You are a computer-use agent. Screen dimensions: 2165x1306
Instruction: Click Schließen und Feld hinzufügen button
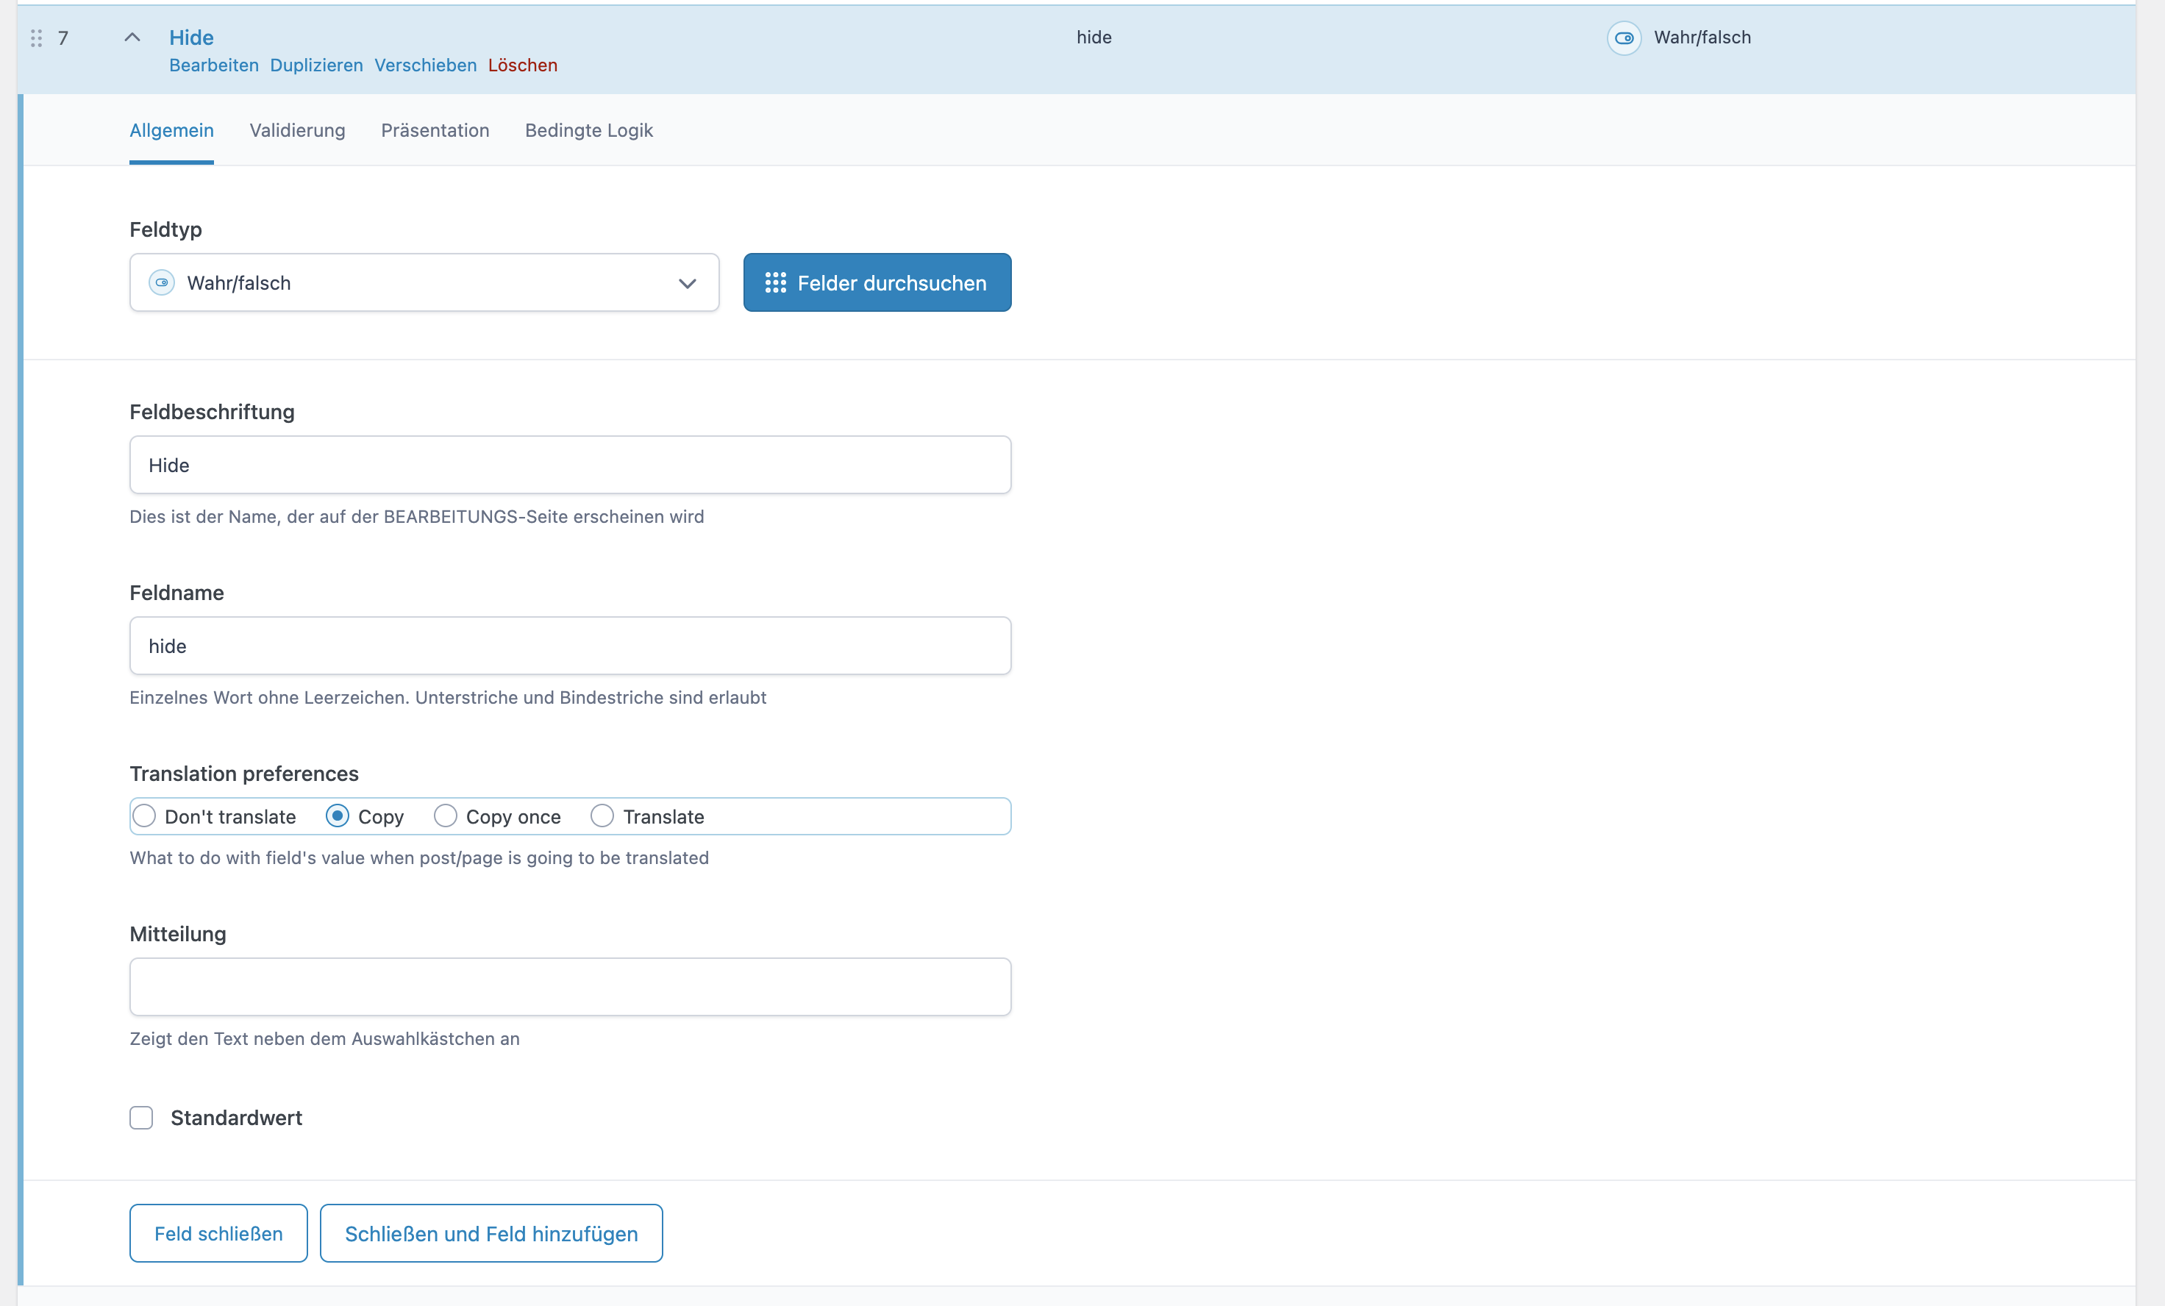pos(491,1233)
